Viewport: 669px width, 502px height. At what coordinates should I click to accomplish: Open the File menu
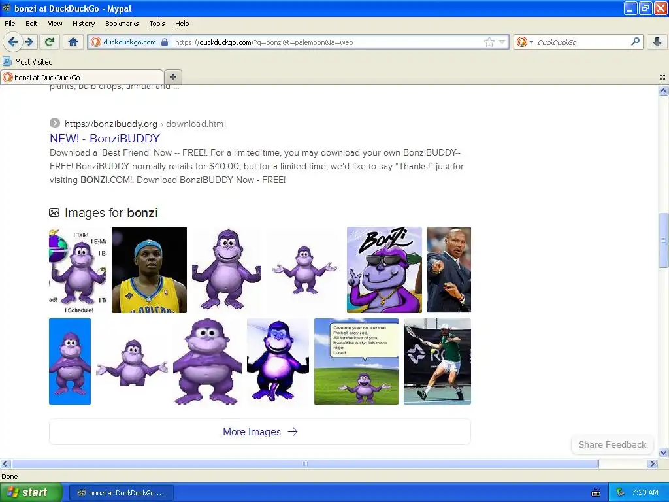click(10, 24)
